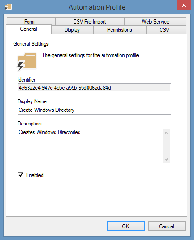Click the title bar automation profile icon

8,7
